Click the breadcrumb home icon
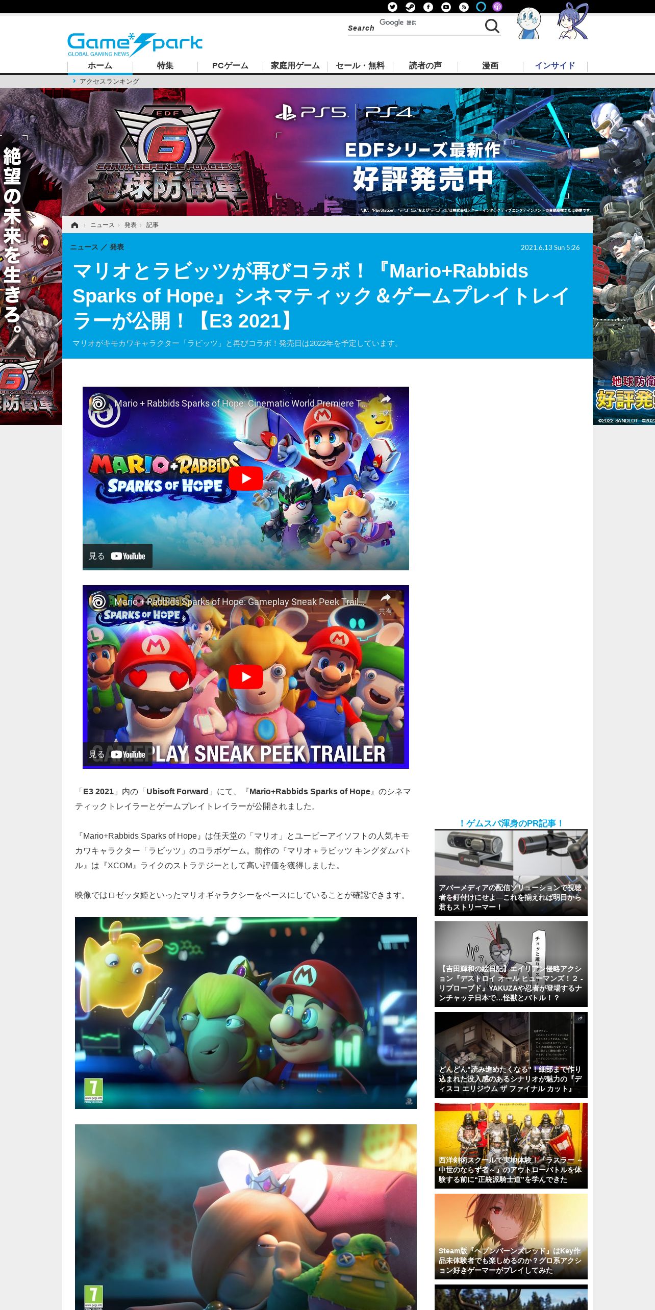 click(x=75, y=225)
